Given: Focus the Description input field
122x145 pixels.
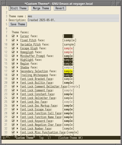Looking at the screenshot, I should (x=73, y=20).
